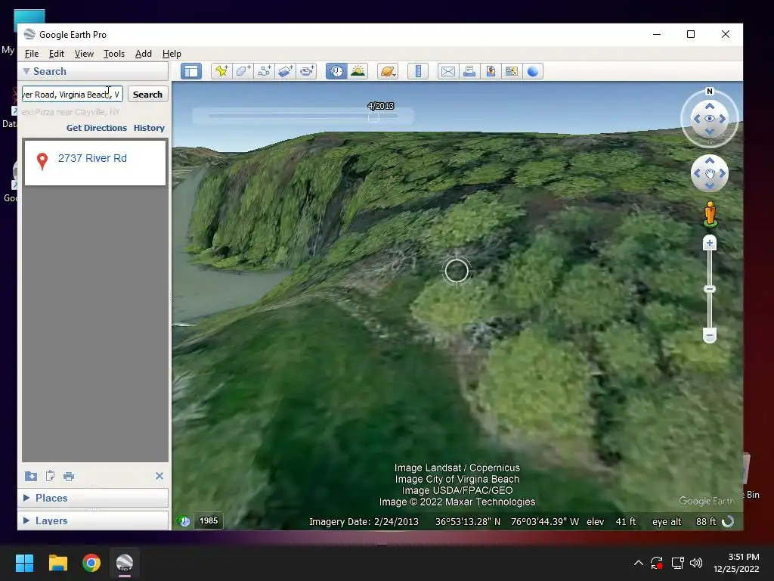Screen dimensions: 774x581
Task: Toggle sunlight across the landscape
Action: point(358,71)
